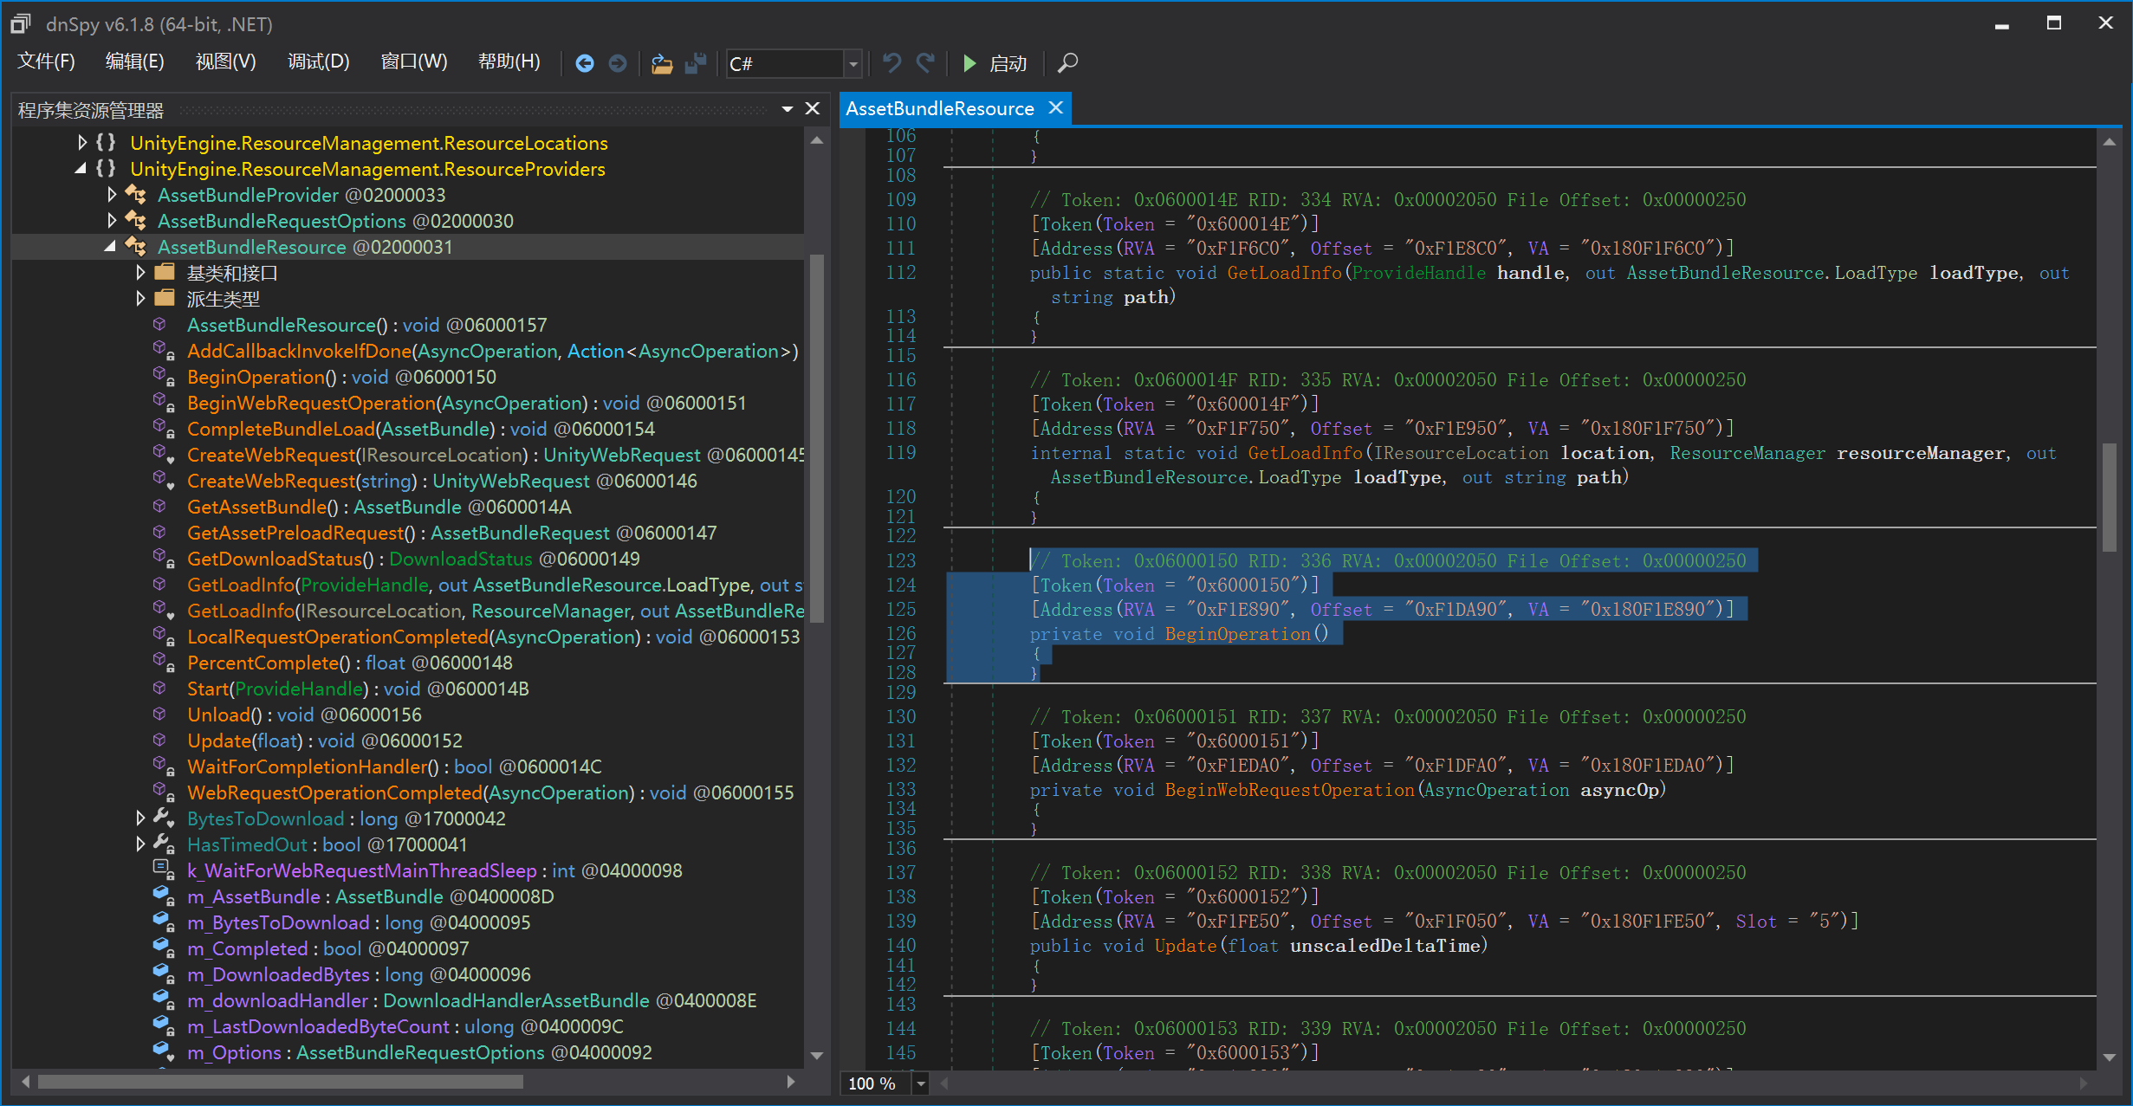Click the namespace braces icon beside ResourceProviders
This screenshot has width=2133, height=1106.
(x=106, y=169)
